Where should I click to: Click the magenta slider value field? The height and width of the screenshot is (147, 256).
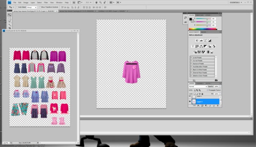(x=214, y=22)
